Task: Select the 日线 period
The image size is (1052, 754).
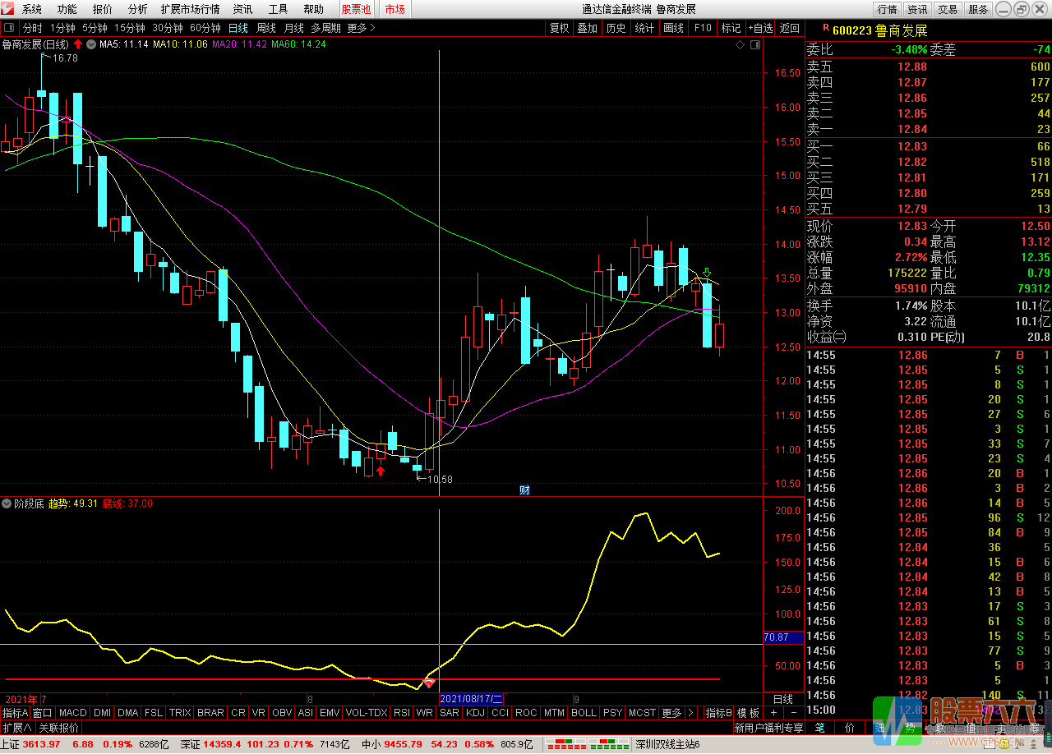Action: 238,28
